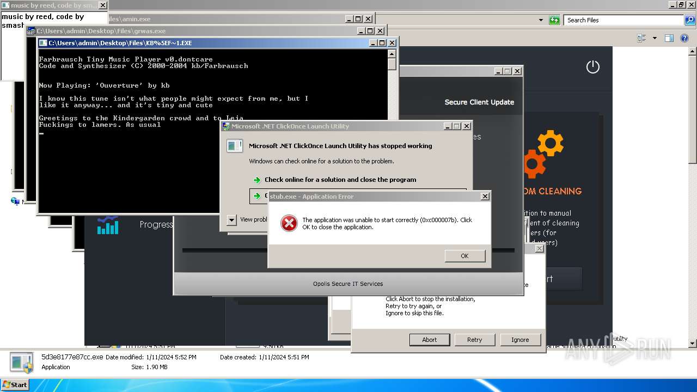Click OK in the stub.exe Application Error dialog
Screen dimensions: 697x392
(x=464, y=256)
